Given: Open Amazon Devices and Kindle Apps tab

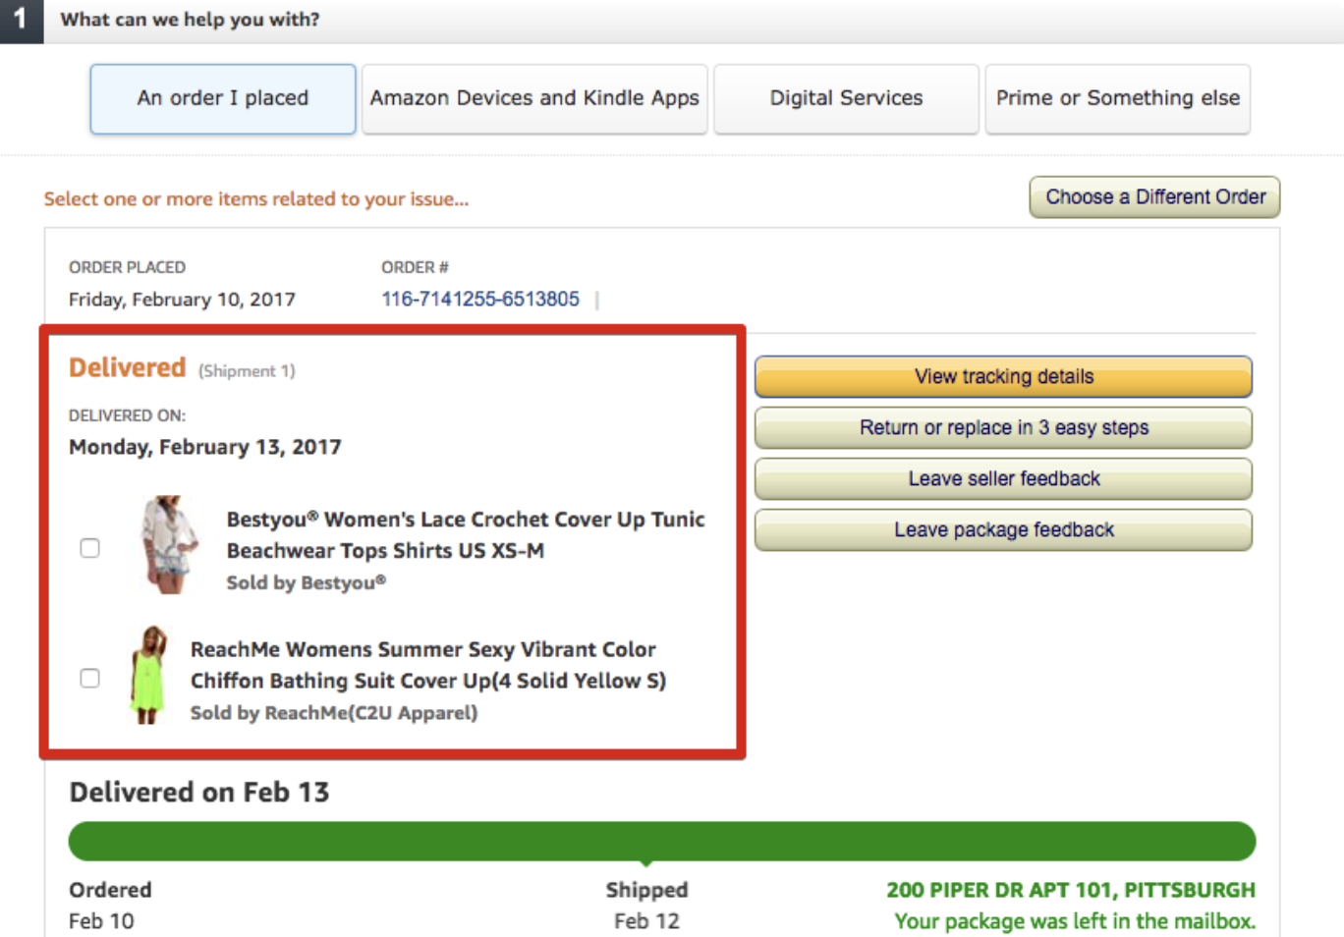Looking at the screenshot, I should (534, 98).
